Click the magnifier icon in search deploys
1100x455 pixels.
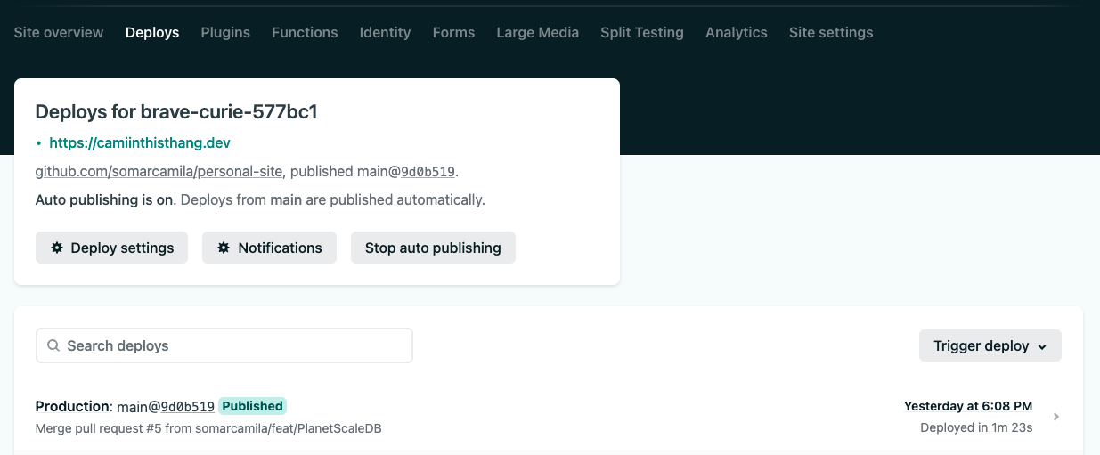[x=53, y=345]
